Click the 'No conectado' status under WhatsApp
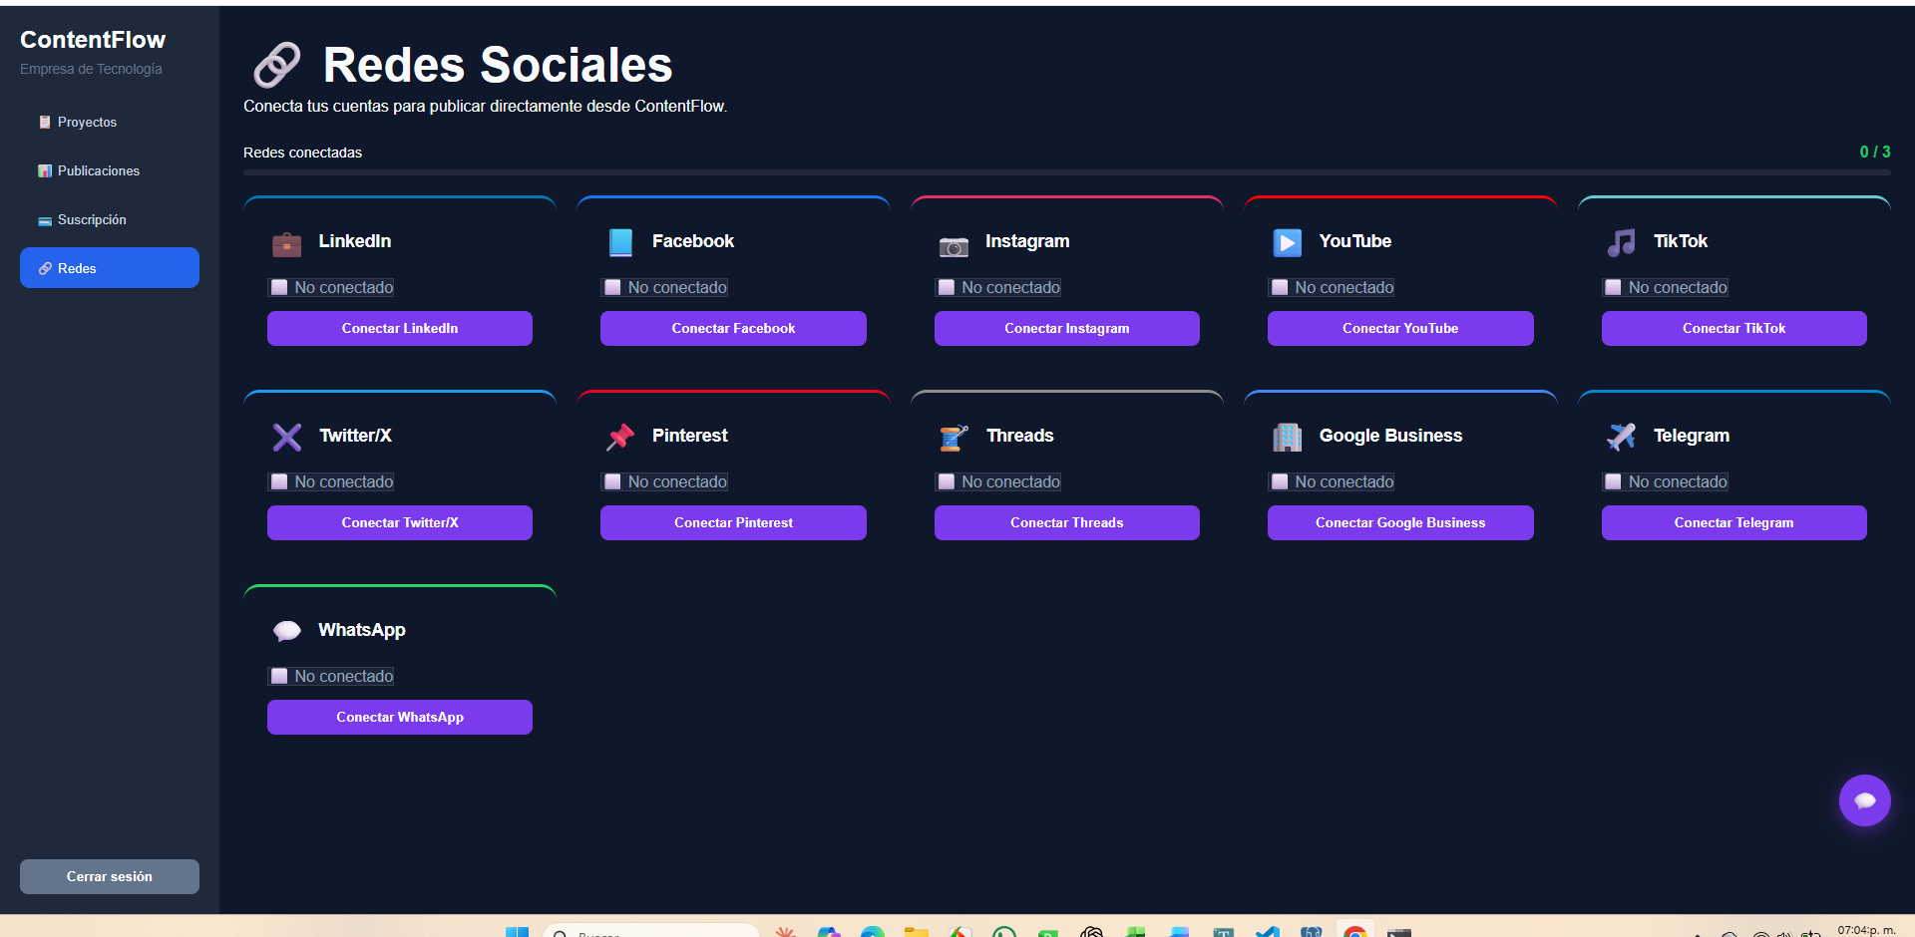Screen dimensions: 1915x937 (331, 676)
